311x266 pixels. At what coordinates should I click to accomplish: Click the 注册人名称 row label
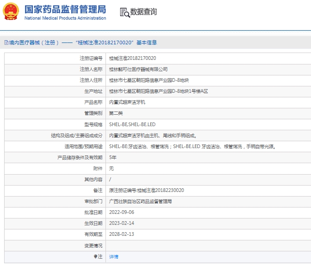(91, 69)
